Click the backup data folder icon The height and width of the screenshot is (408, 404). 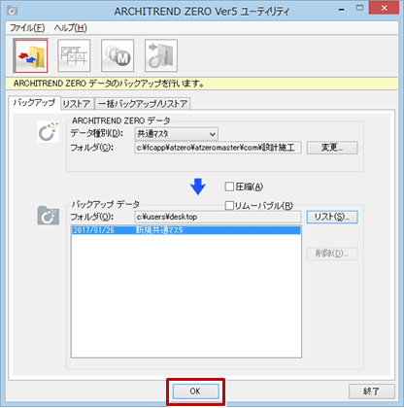[49, 216]
